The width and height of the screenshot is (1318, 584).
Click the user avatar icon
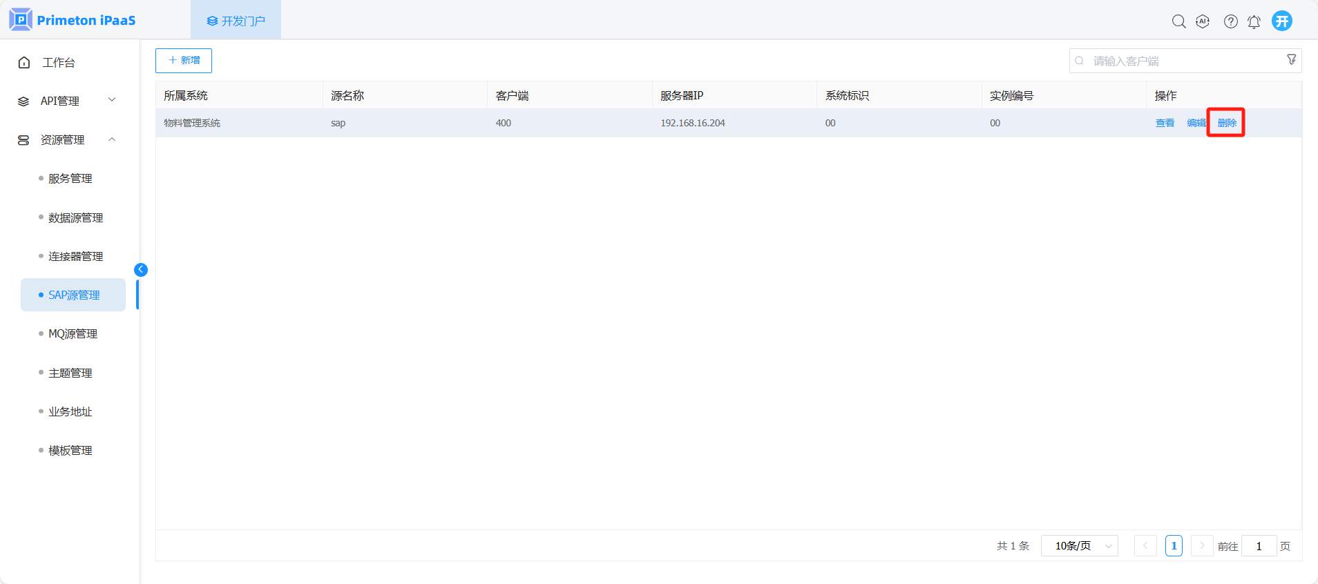click(1282, 21)
